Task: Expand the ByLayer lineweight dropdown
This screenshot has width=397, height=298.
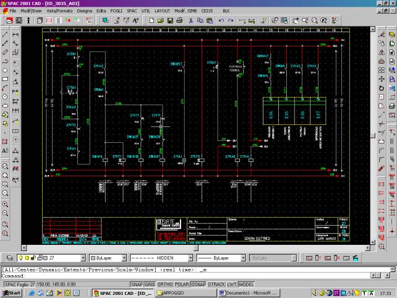Action: [243, 258]
